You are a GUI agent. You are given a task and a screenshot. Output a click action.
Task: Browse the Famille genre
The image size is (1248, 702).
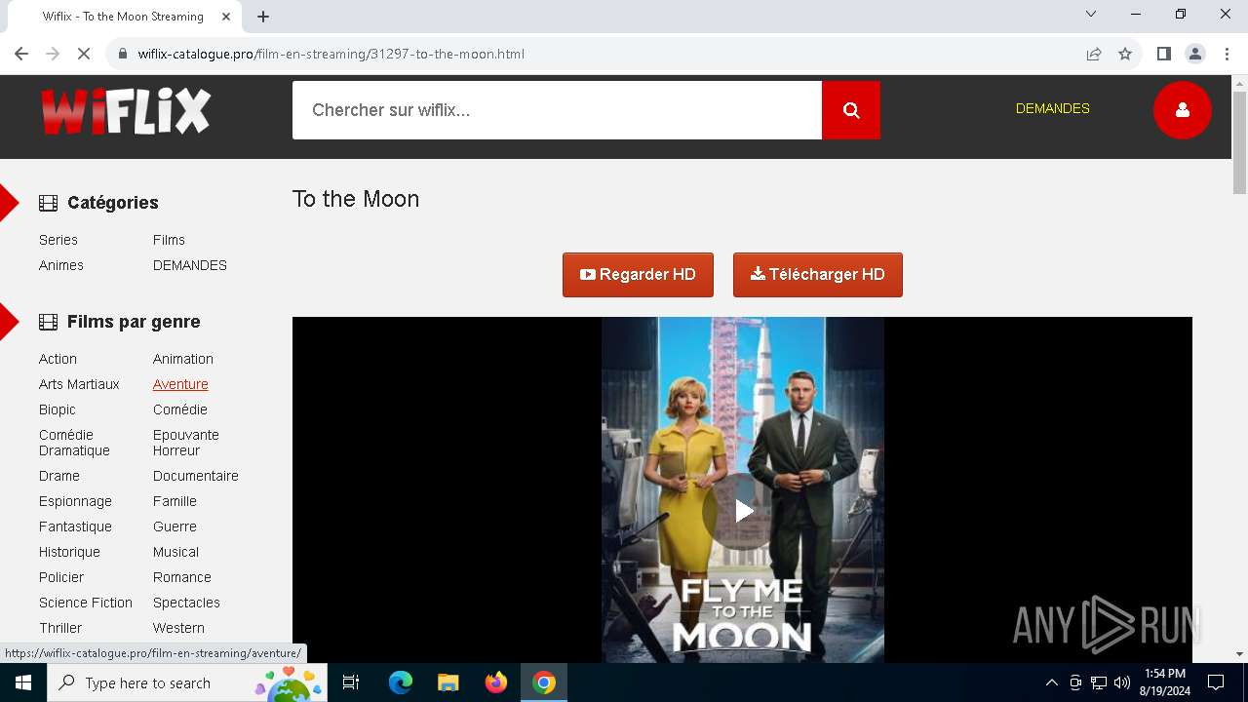(x=175, y=501)
